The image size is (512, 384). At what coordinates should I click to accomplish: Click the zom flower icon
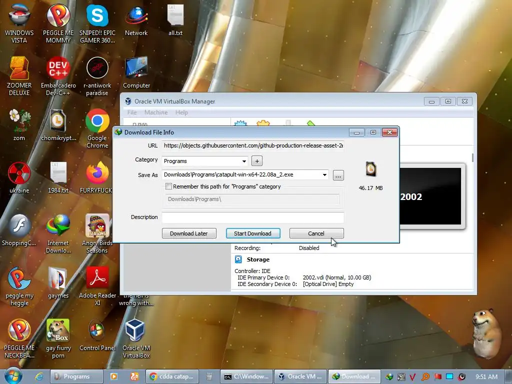(19, 125)
